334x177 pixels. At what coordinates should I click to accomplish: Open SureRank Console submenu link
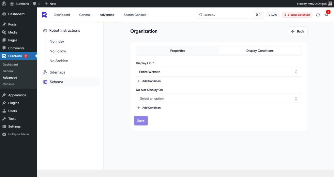8,84
